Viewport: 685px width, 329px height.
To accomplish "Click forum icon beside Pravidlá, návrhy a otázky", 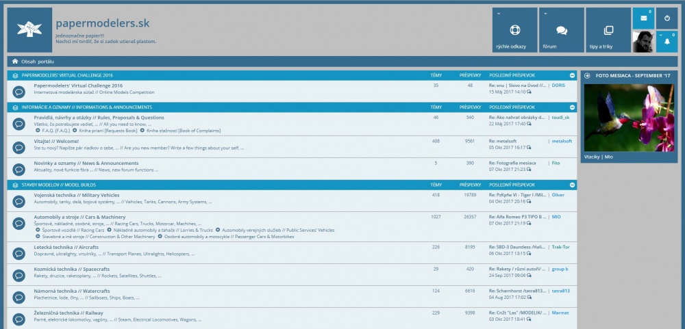I will click(18, 124).
